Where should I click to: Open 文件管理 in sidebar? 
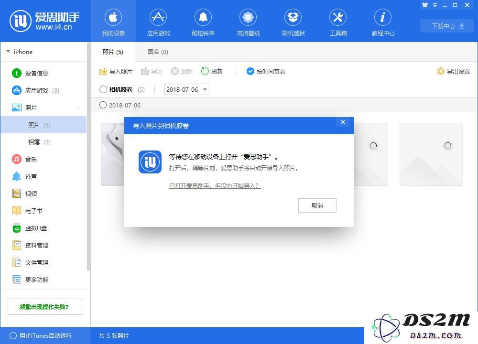click(x=43, y=262)
